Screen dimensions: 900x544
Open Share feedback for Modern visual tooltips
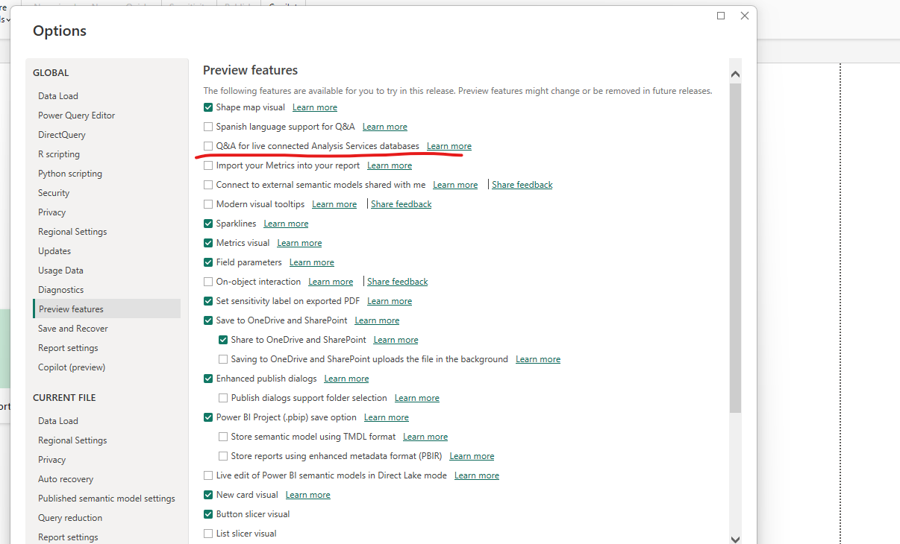pyautogui.click(x=401, y=204)
